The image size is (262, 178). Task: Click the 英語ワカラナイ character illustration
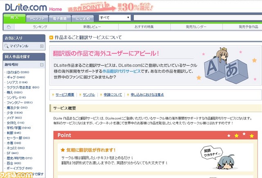coord(219,158)
